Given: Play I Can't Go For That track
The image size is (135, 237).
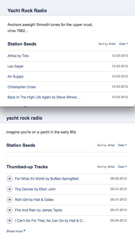Looking at the screenshot, I should 10,220.
